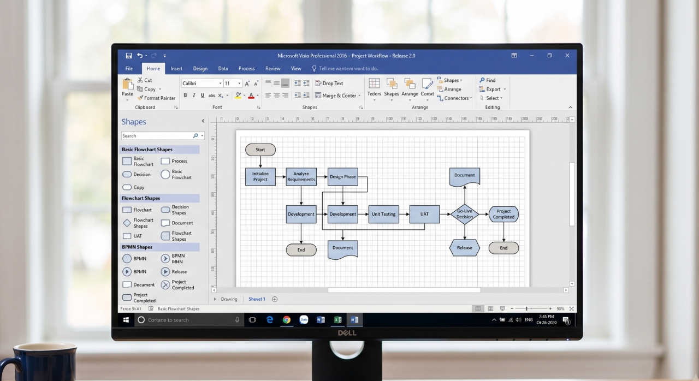Switch to the Design tab
This screenshot has width=699, height=381.
click(x=200, y=69)
